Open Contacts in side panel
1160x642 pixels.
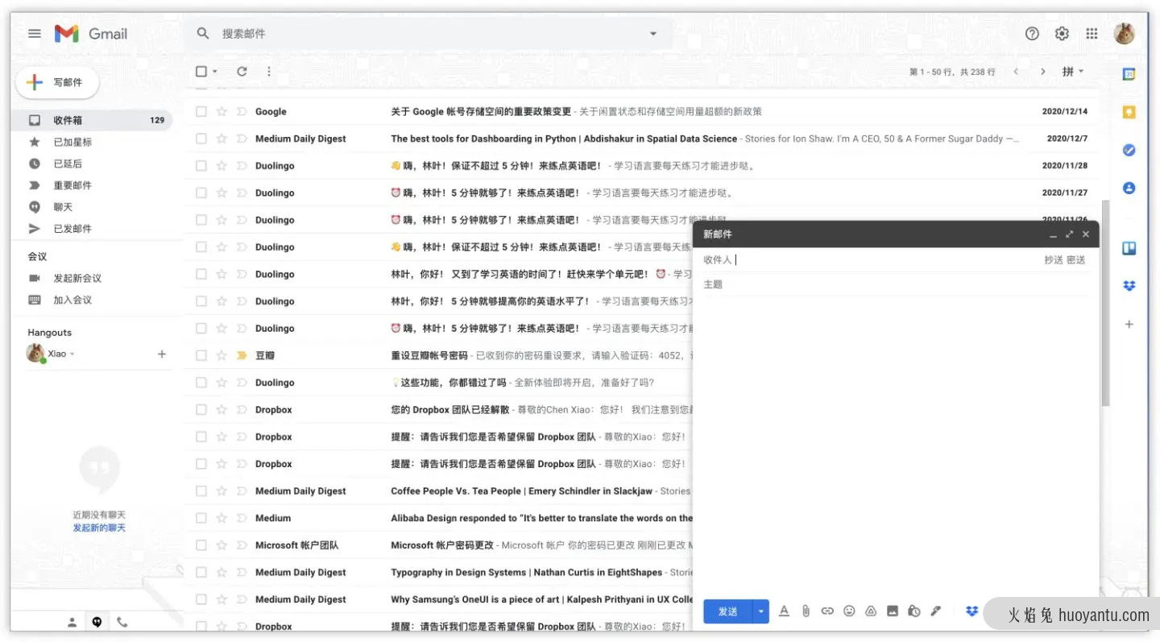point(1129,188)
